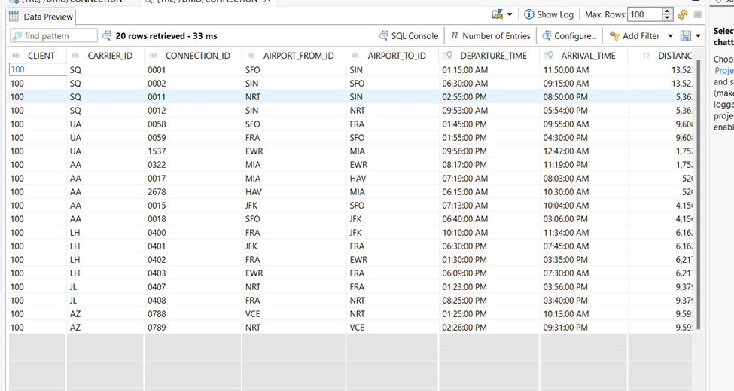The height and width of the screenshot is (391, 734).
Task: Click the CARRIER_ID column header
Action: point(110,56)
